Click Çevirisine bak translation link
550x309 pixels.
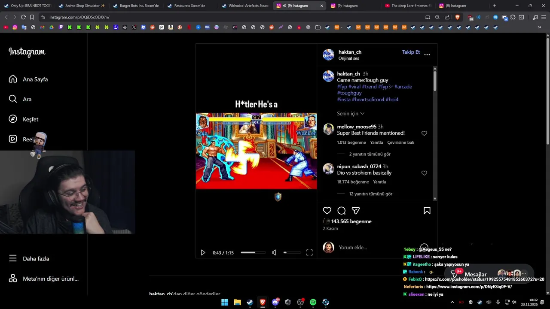click(400, 142)
